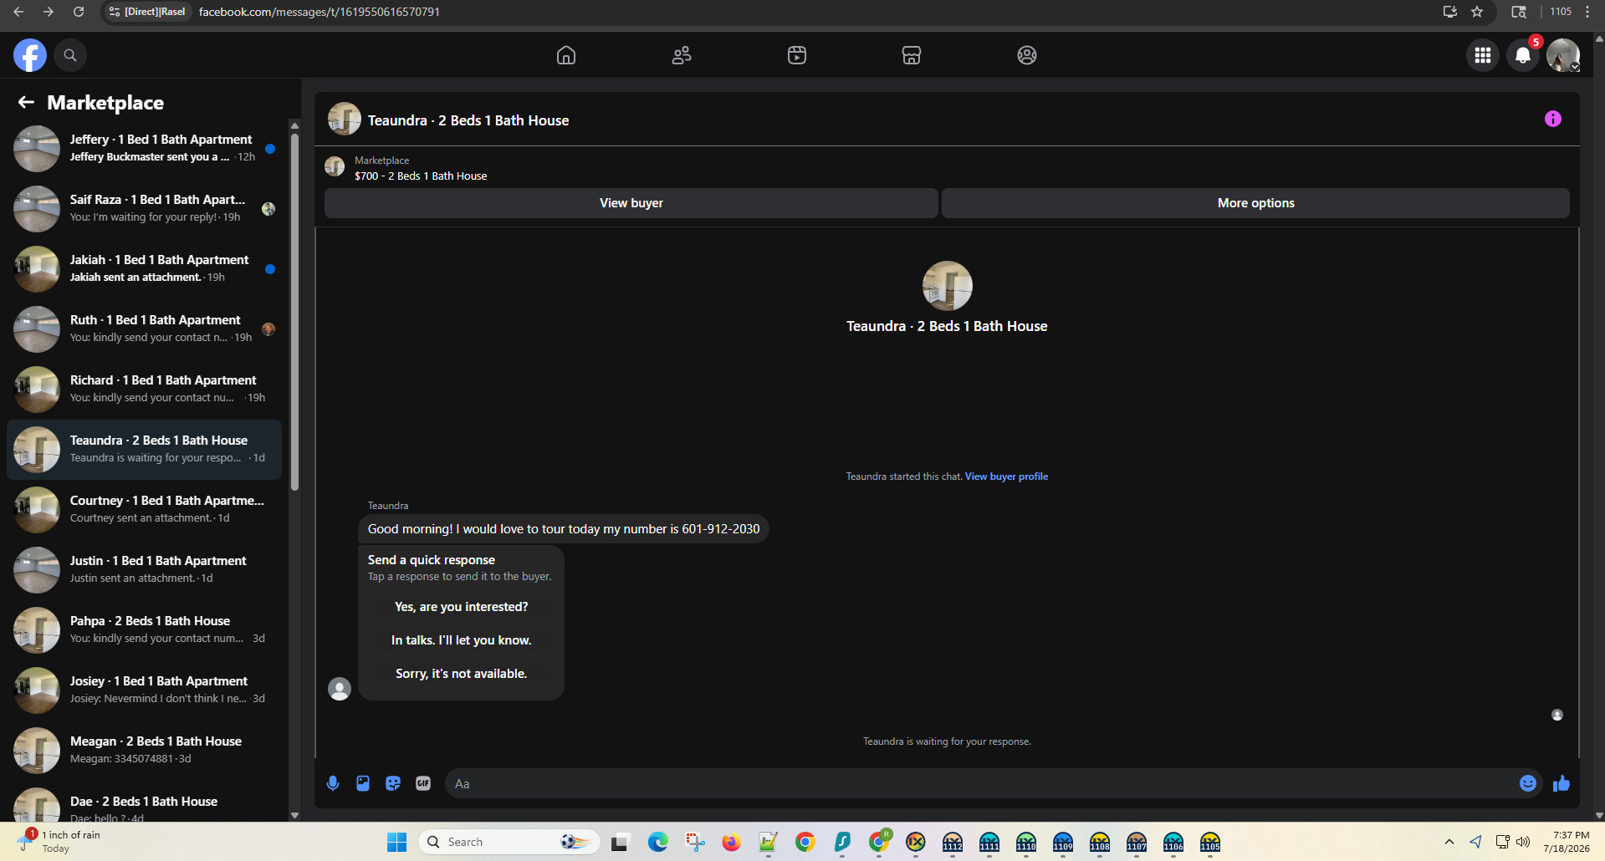Open Pahpa 2 Beds 1 Bath House chat
This screenshot has width=1605, height=861.
[x=144, y=630]
